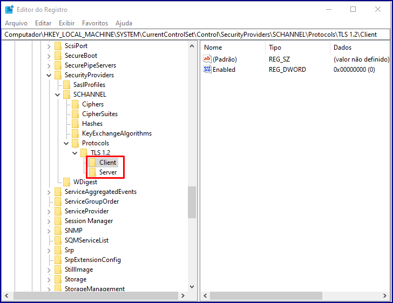Viewport: 393px width, 303px height.
Task: Click tree pane vertical scrollbar thumb
Action: tap(192, 202)
